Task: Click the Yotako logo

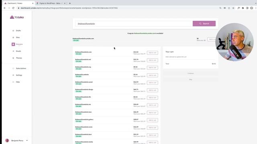Action: tap(17, 17)
